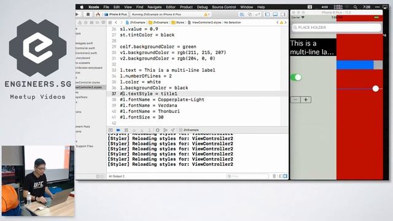
Task: Show the variables view pane
Action: pos(281,176)
